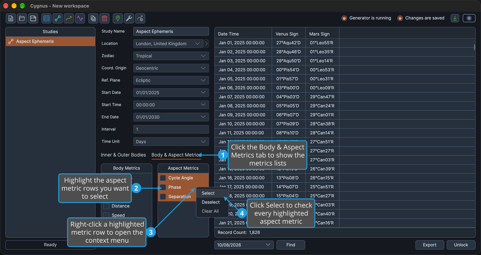Open the Ref. Plane Ecliptic dropdown
The image size is (481, 255).
tap(171, 80)
